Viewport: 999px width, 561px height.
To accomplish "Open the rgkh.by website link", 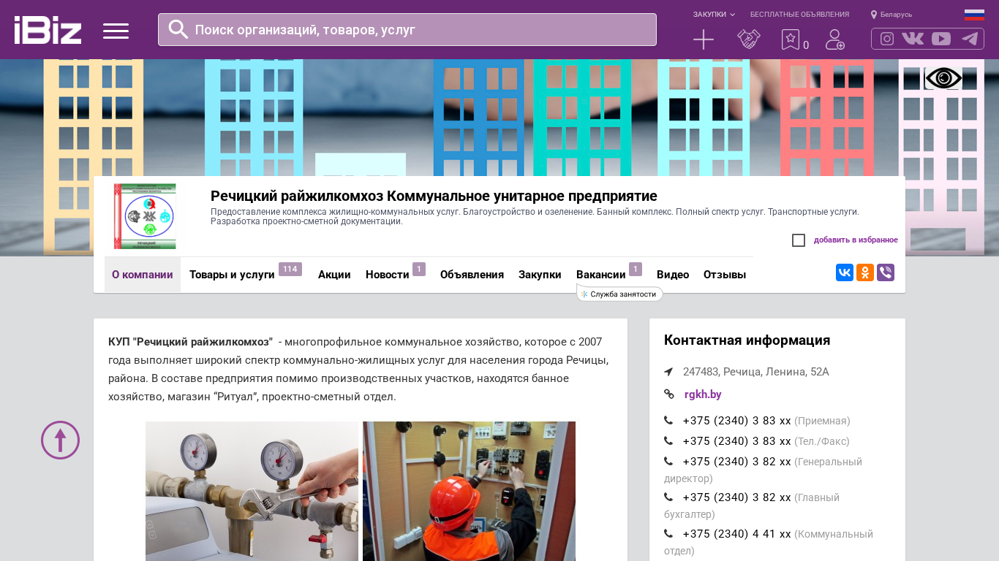I will pos(703,394).
